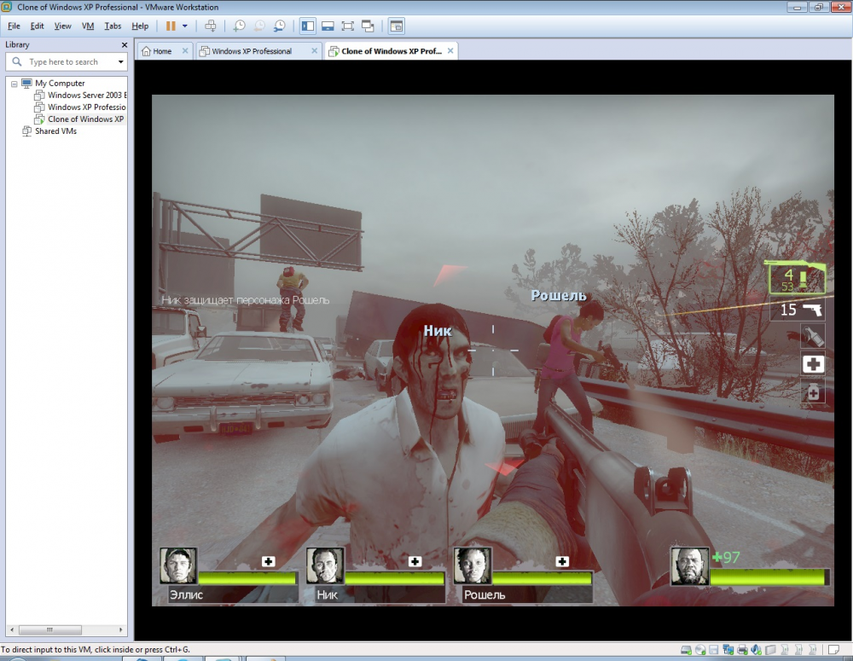
Task: Take a snapshot of this virtual machine
Action: point(240,26)
